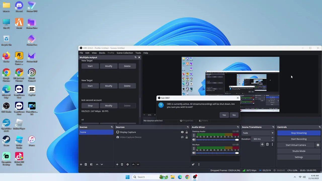Move the scene down in the Scenes dock

[x=102, y=164]
